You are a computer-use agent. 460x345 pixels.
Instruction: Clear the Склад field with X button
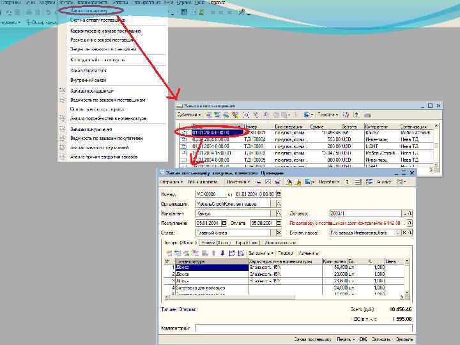tap(279, 233)
